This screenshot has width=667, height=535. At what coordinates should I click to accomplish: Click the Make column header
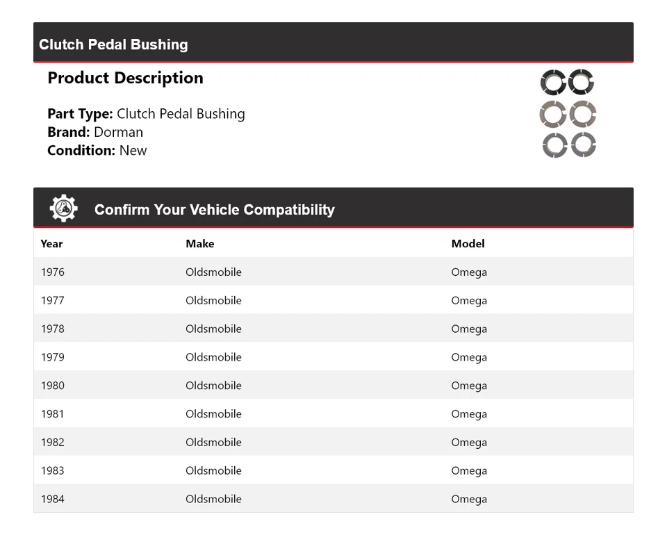point(199,244)
